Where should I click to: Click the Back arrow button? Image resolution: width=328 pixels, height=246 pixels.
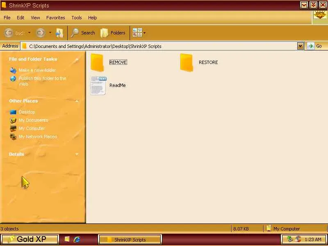[9, 33]
